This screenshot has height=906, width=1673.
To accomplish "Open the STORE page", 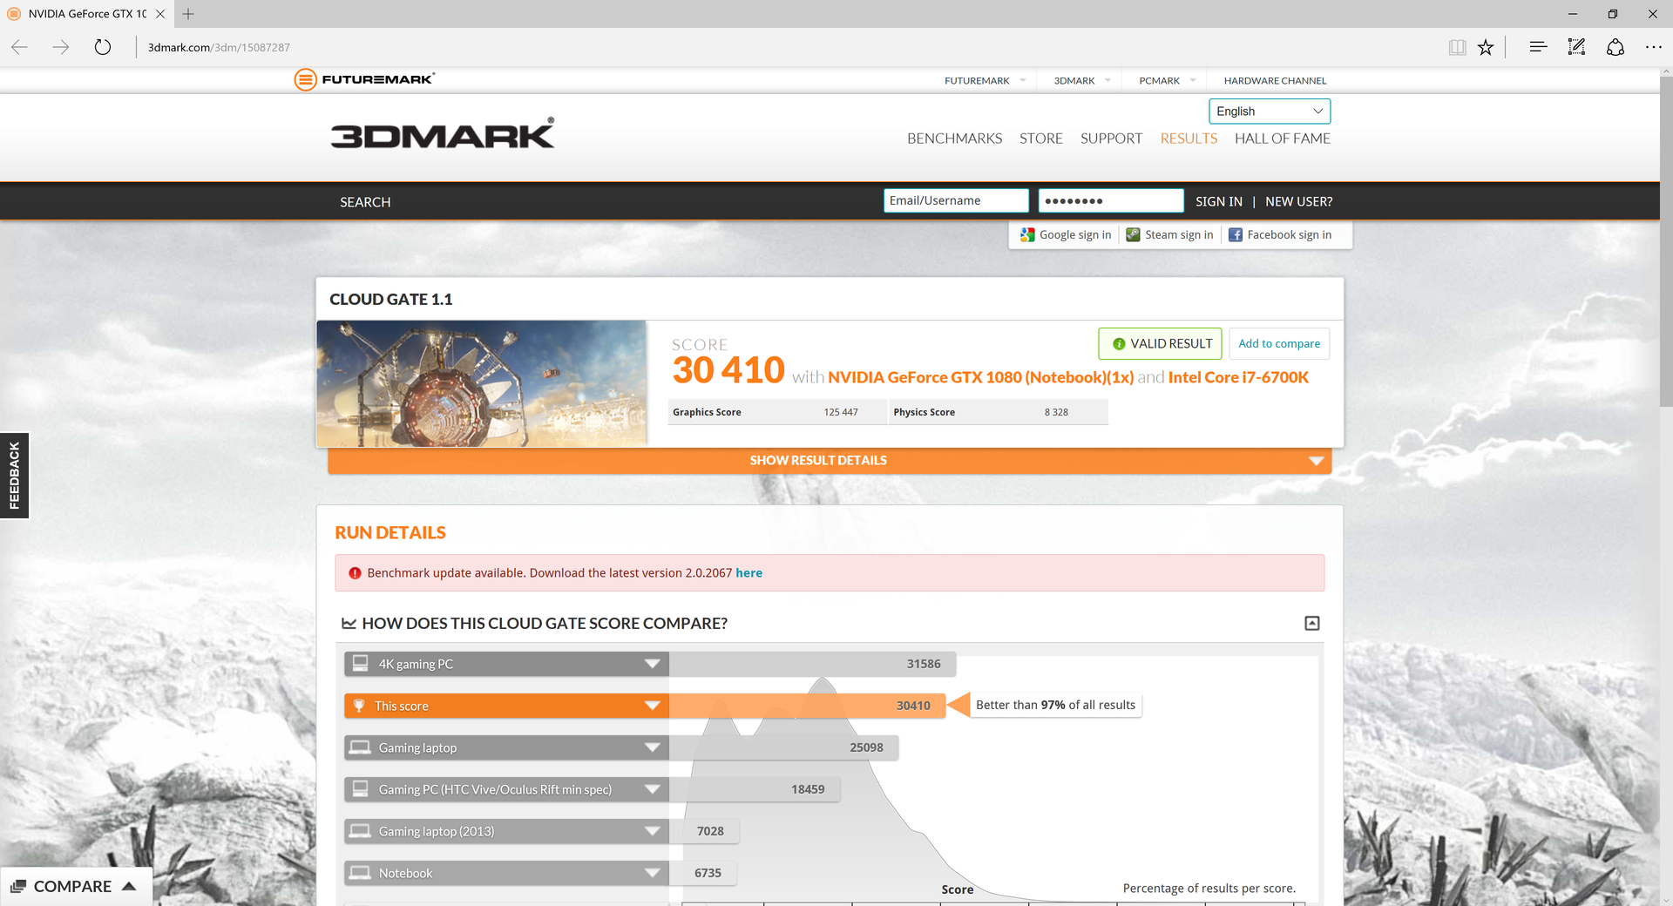I will coord(1041,139).
